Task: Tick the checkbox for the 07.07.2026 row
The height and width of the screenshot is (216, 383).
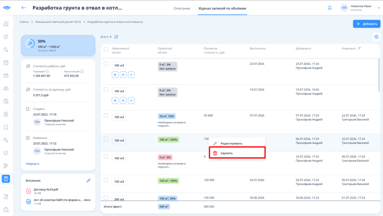Action: click(x=106, y=115)
